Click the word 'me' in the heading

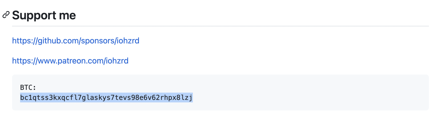[67, 16]
